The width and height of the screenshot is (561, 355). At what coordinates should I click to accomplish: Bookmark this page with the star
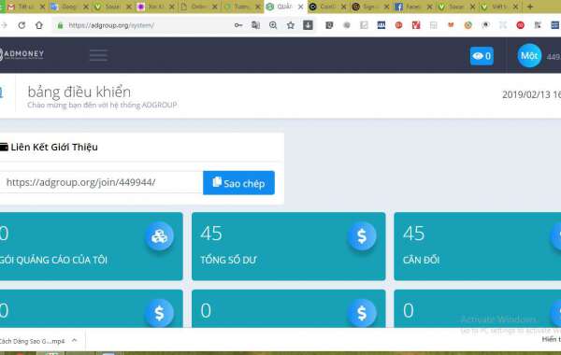[291, 25]
